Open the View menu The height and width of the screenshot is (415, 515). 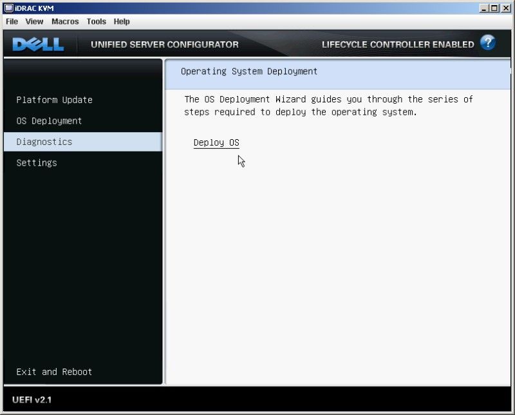tap(34, 22)
